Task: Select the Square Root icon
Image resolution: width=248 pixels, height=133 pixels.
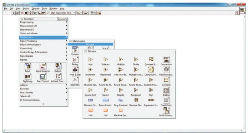Action: click(x=91, y=90)
